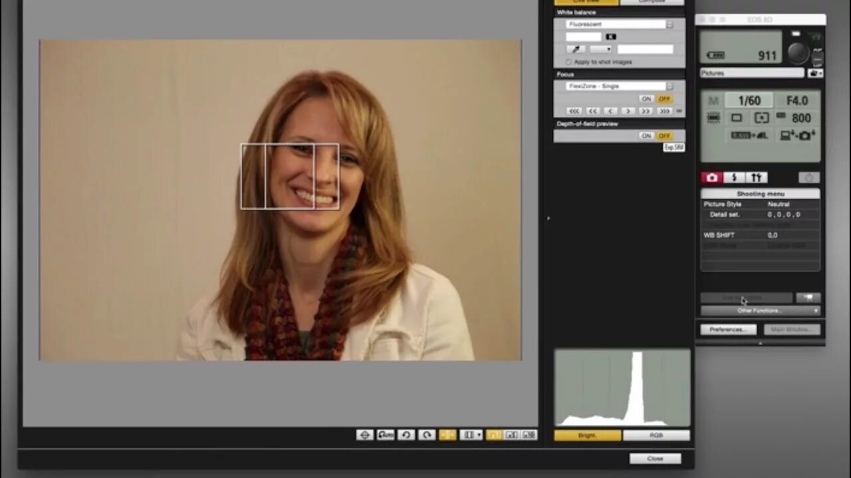Open the destination folder icon beside Pictures
This screenshot has width=851, height=478.
[x=814, y=73]
